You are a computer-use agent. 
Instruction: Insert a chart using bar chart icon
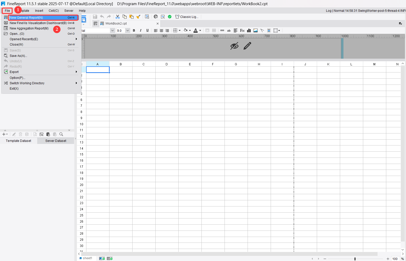coord(249,30)
